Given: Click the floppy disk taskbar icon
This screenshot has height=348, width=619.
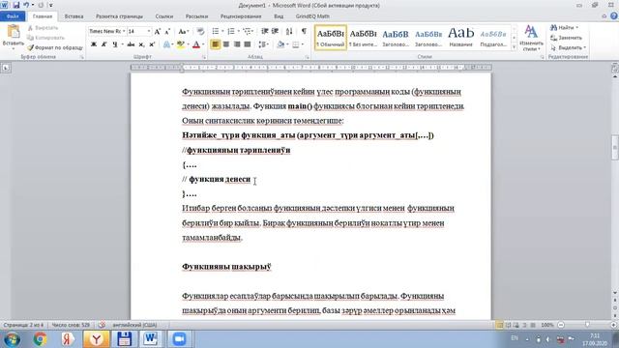Looking at the screenshot, I should [124, 339].
